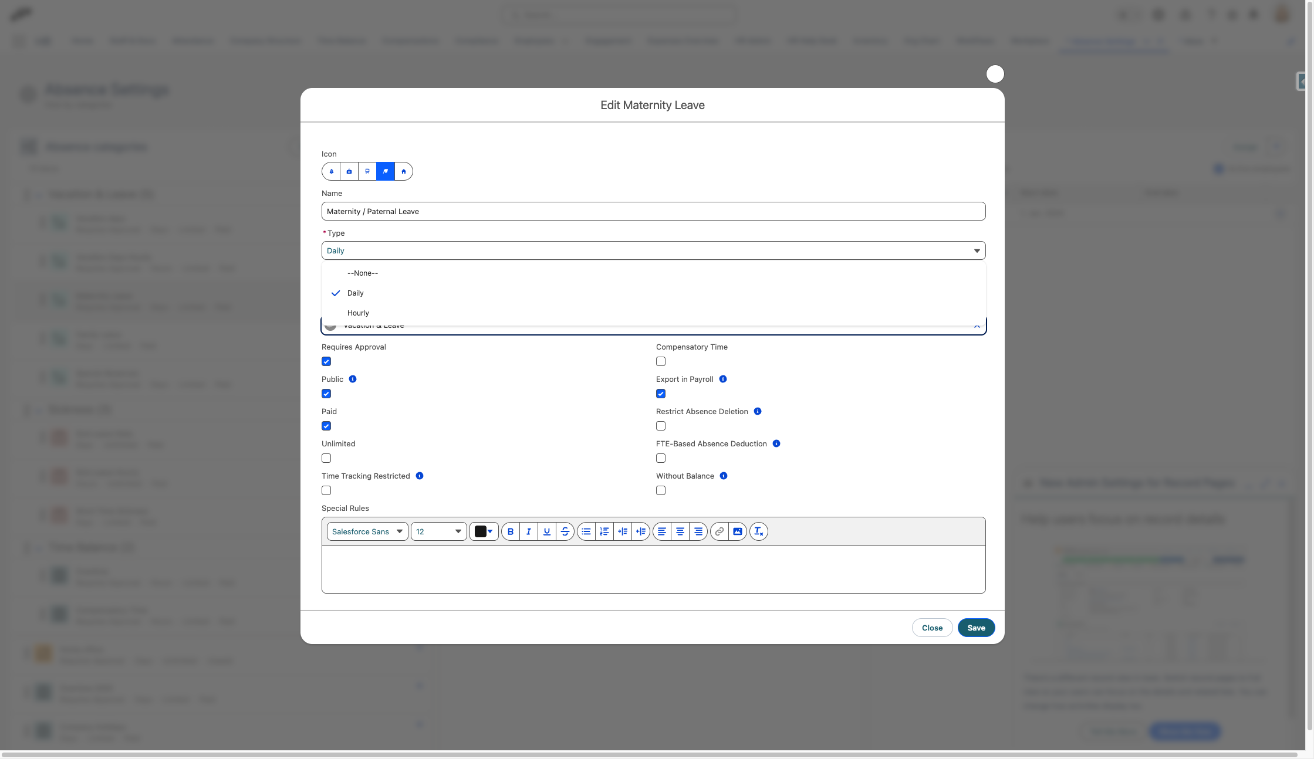Viewport: 1314px width, 759px height.
Task: Remove formatting with the Tx icon
Action: pyautogui.click(x=758, y=531)
